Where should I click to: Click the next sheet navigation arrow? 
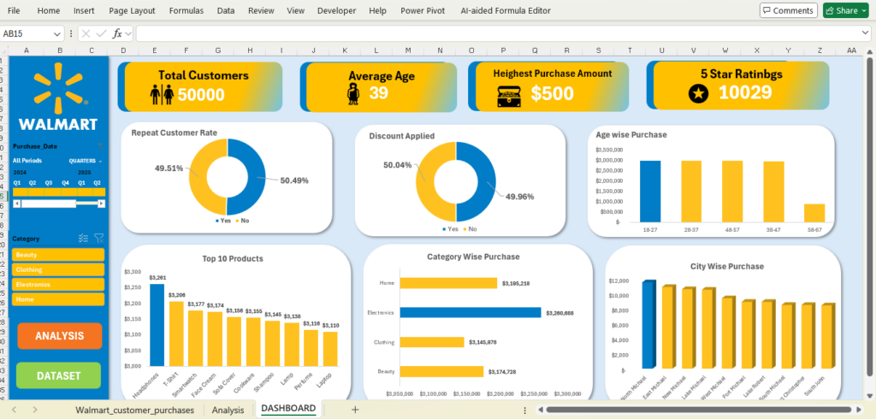34,410
